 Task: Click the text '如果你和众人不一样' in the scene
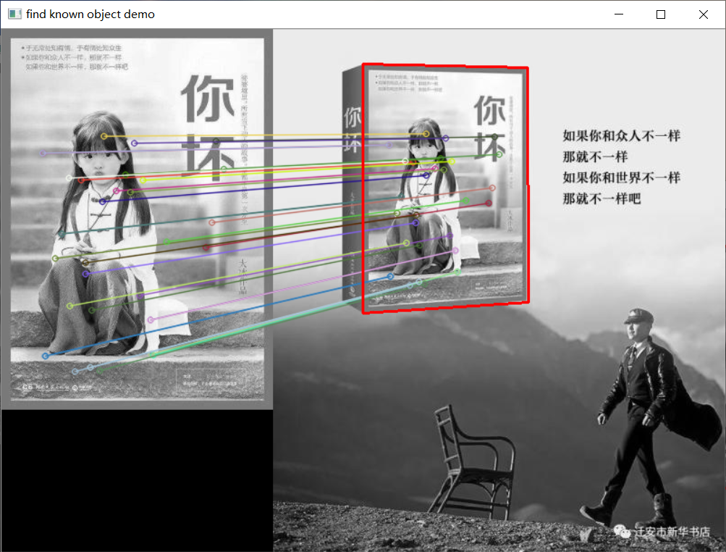(621, 135)
